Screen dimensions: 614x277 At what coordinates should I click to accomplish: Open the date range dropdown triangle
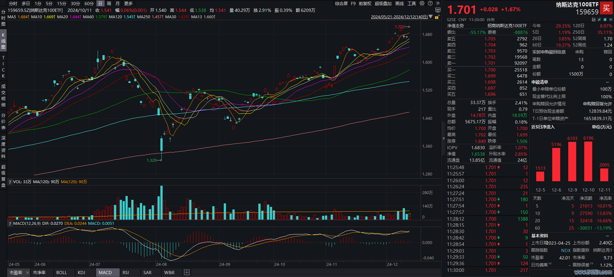tap(431, 17)
